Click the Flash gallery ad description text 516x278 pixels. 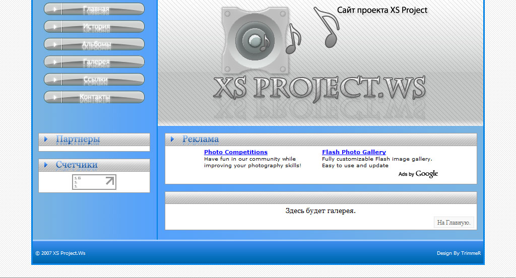pos(377,162)
